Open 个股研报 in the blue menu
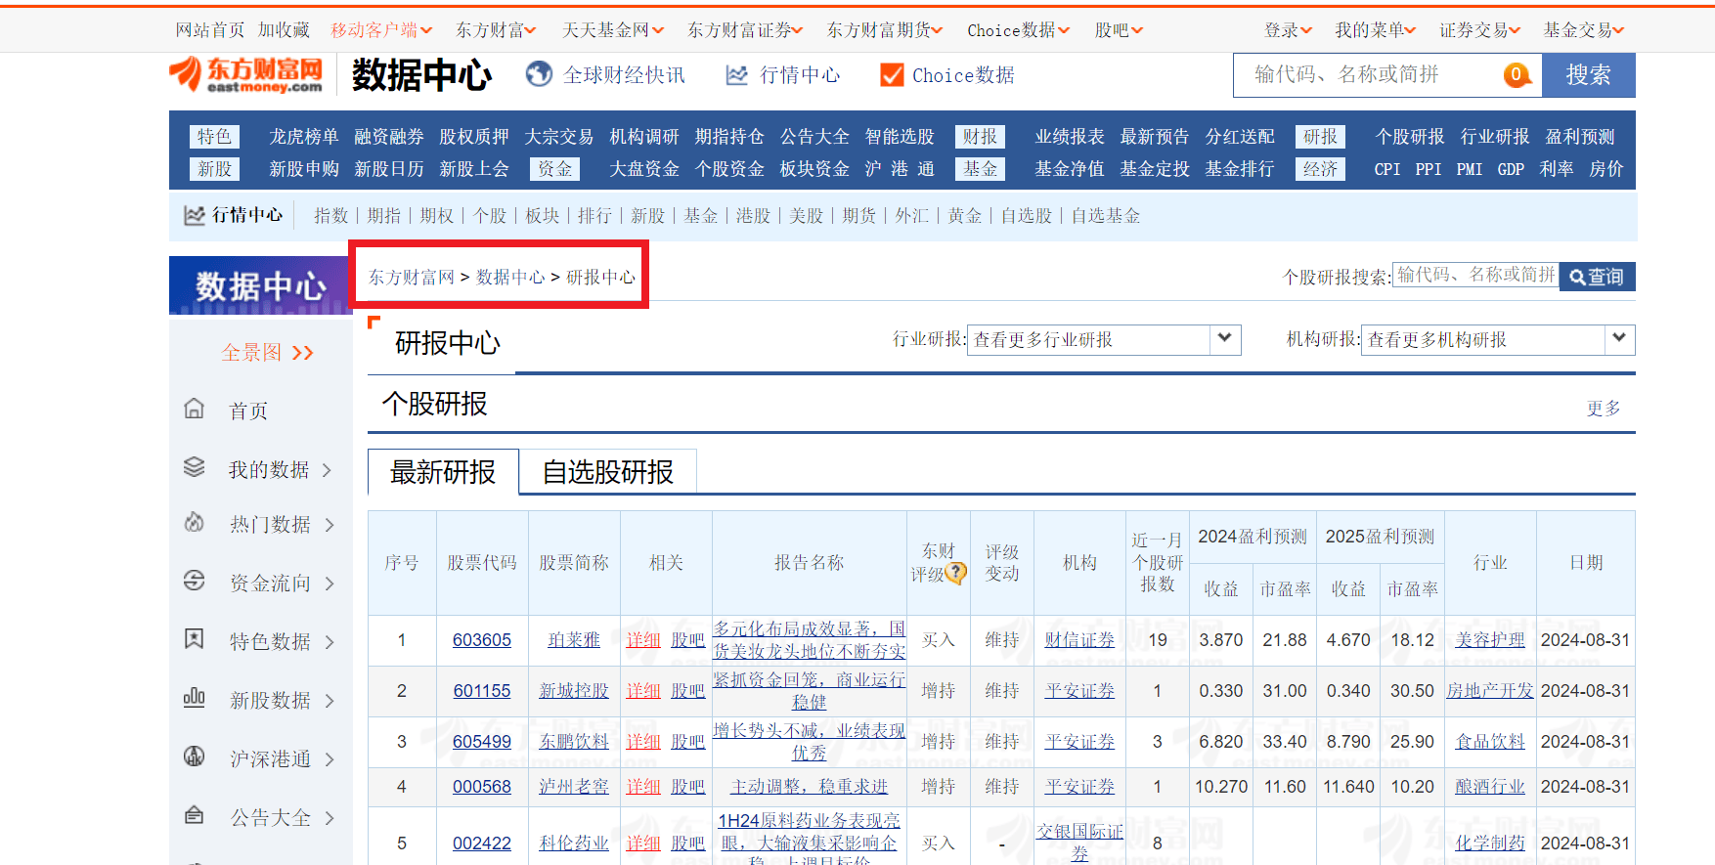Image resolution: width=1715 pixels, height=865 pixels. click(1410, 137)
